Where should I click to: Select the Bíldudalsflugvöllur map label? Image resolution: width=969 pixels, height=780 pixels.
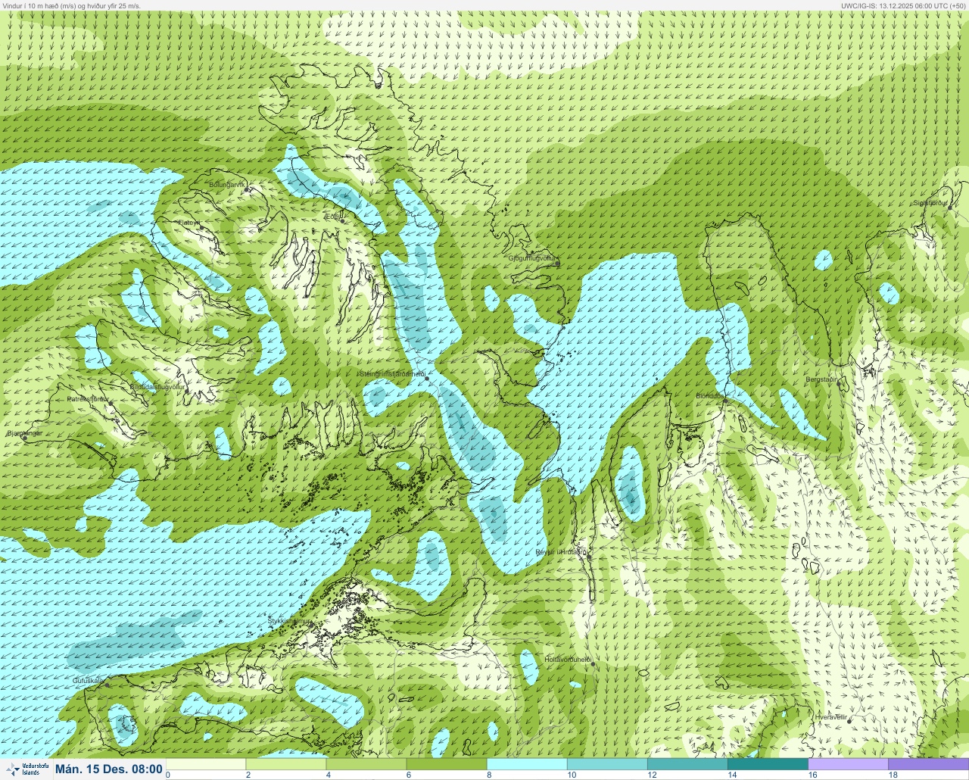coord(157,386)
